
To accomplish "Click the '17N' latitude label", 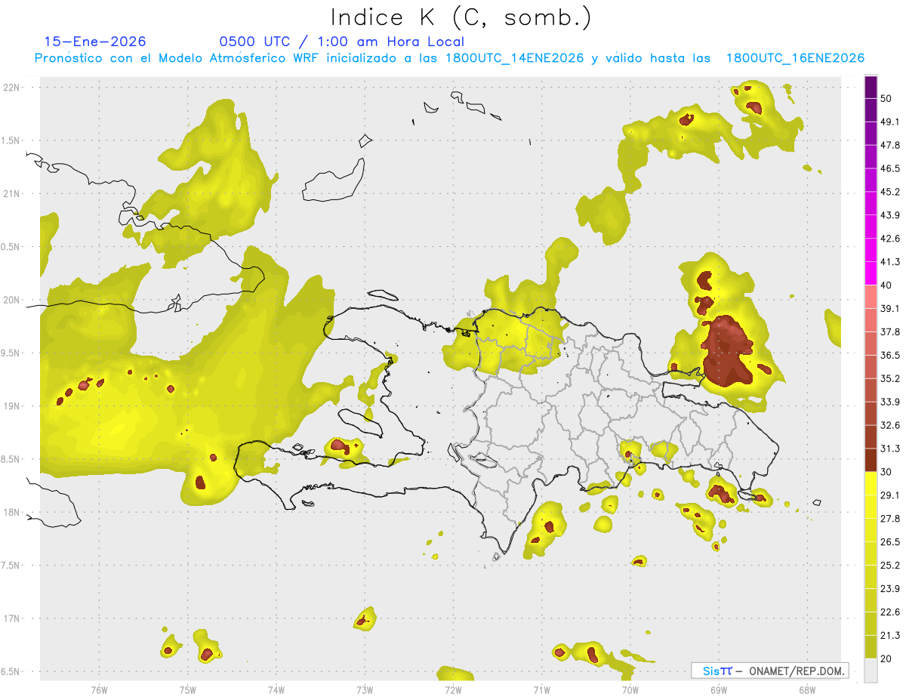I will point(12,618).
